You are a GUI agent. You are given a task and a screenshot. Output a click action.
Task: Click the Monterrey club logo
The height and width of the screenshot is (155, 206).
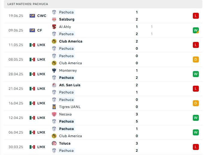(x=54, y=71)
